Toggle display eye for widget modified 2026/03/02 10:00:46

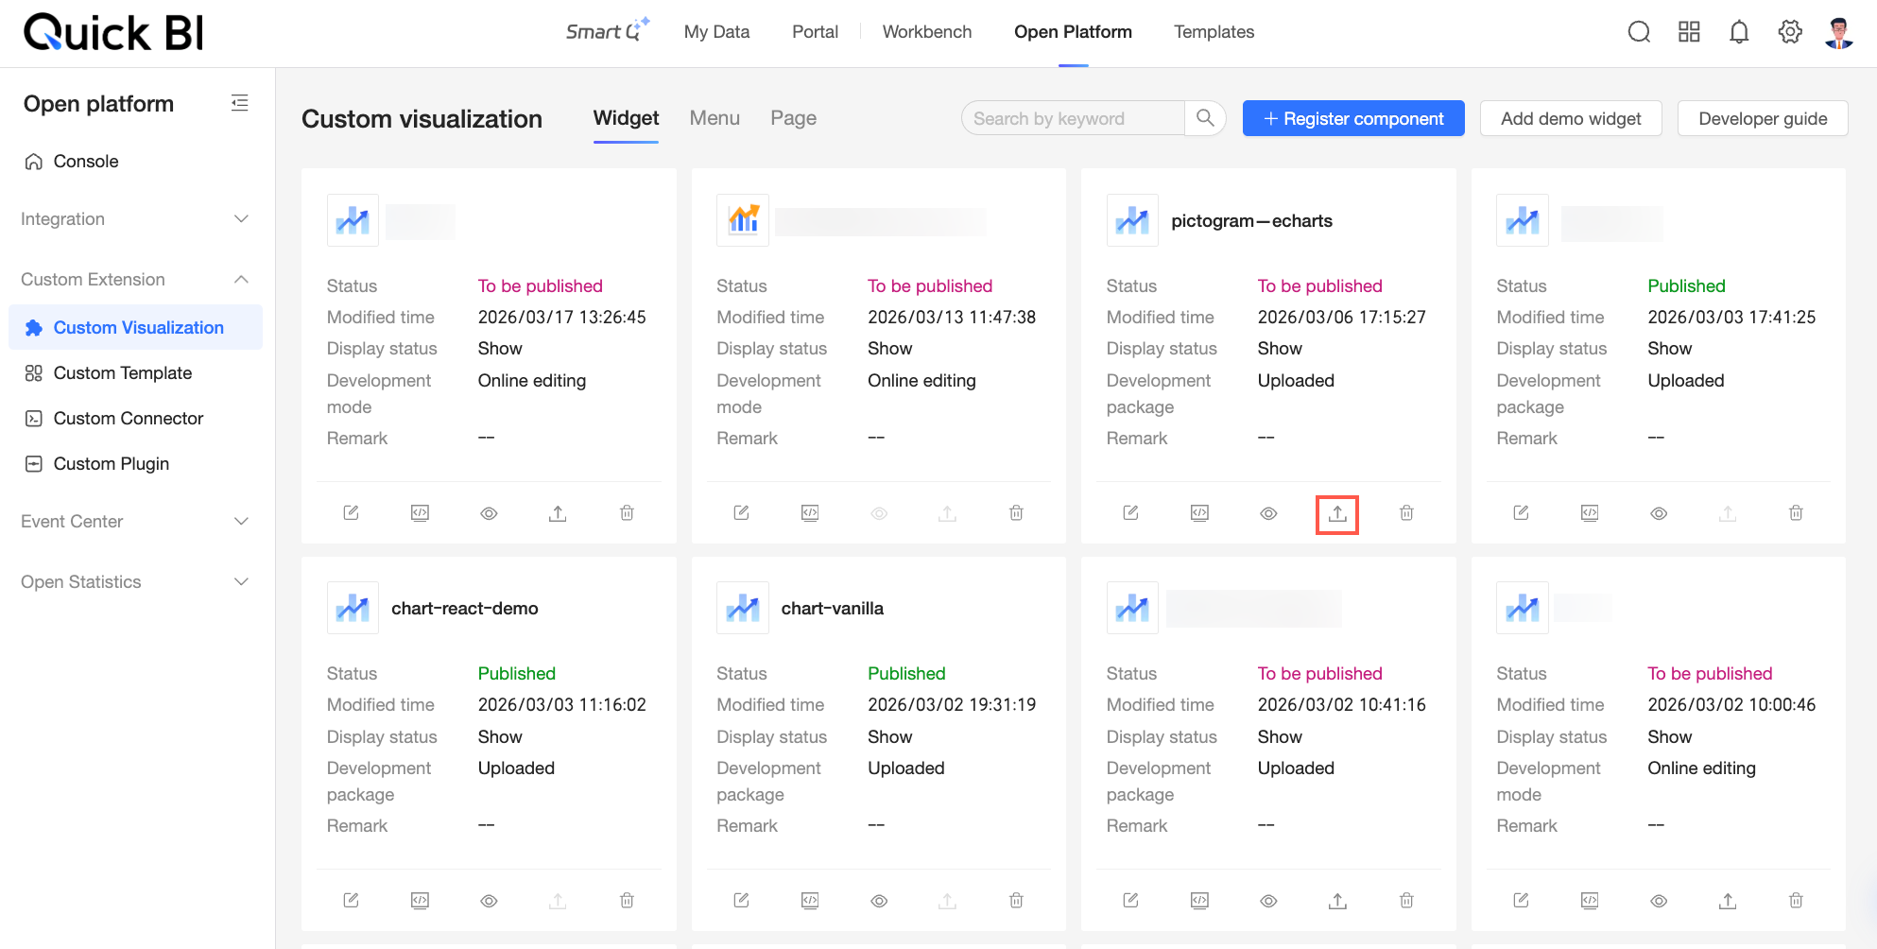[1659, 901]
